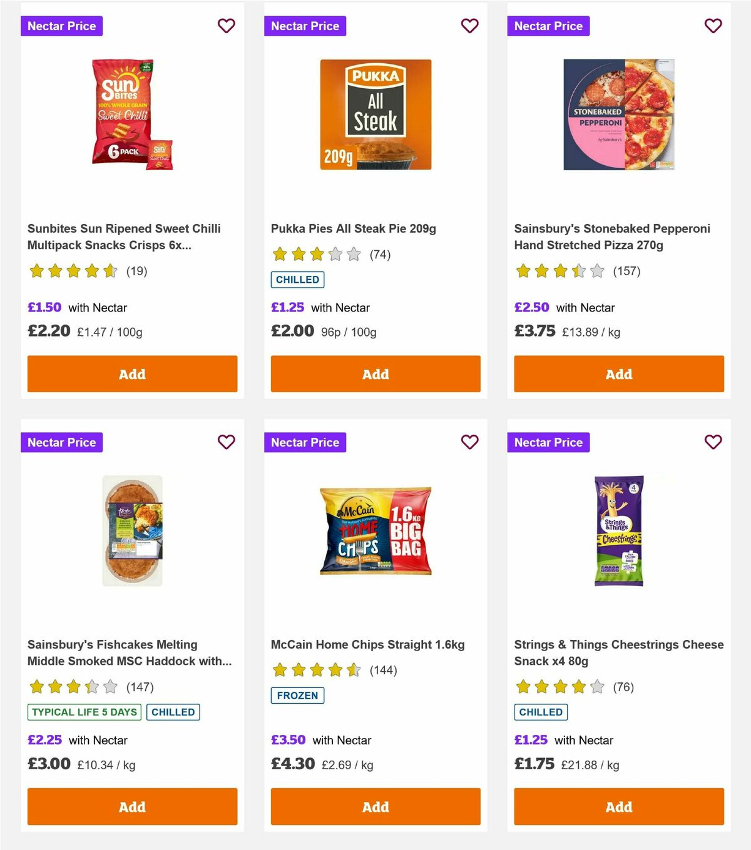Favourite the Stonebaked Pepperoni pizza
Viewport: 751px width, 850px height.
(x=713, y=26)
